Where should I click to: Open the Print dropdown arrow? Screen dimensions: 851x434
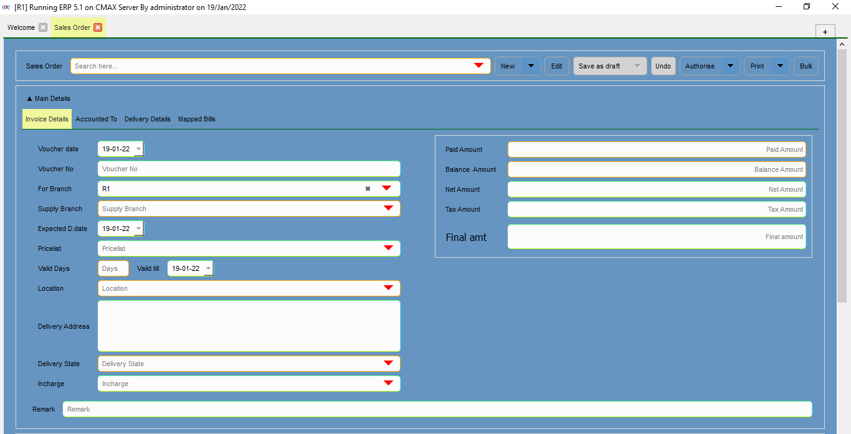(x=780, y=66)
